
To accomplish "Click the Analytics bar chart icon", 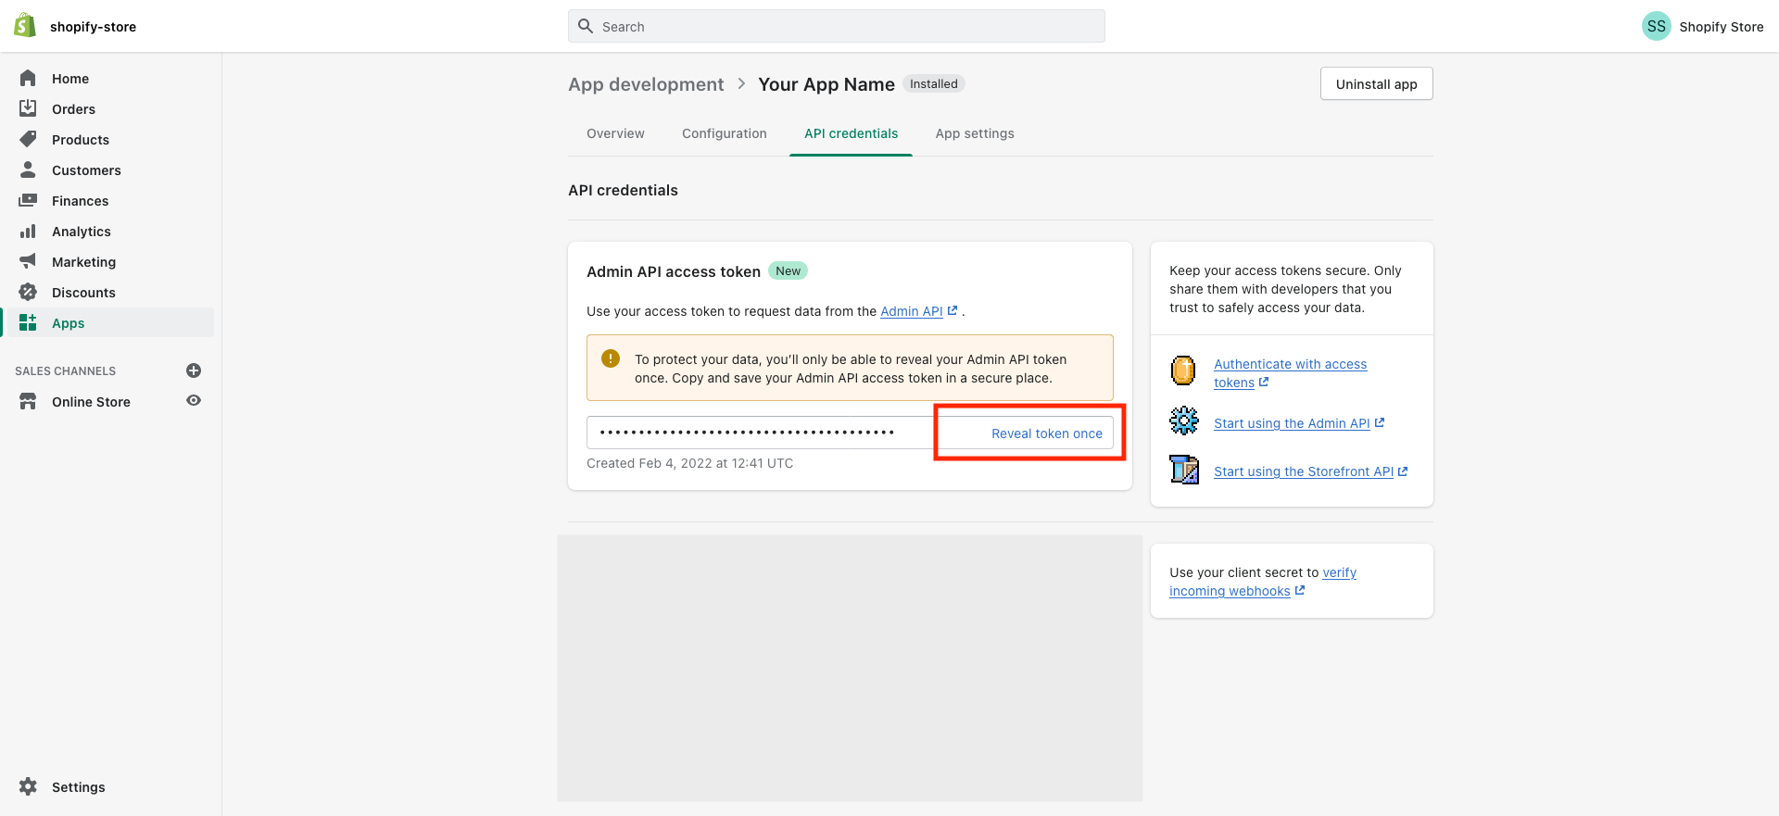I will 28,231.
